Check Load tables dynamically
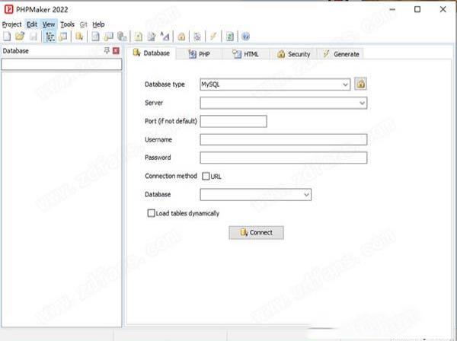The image size is (457, 341). coord(151,214)
